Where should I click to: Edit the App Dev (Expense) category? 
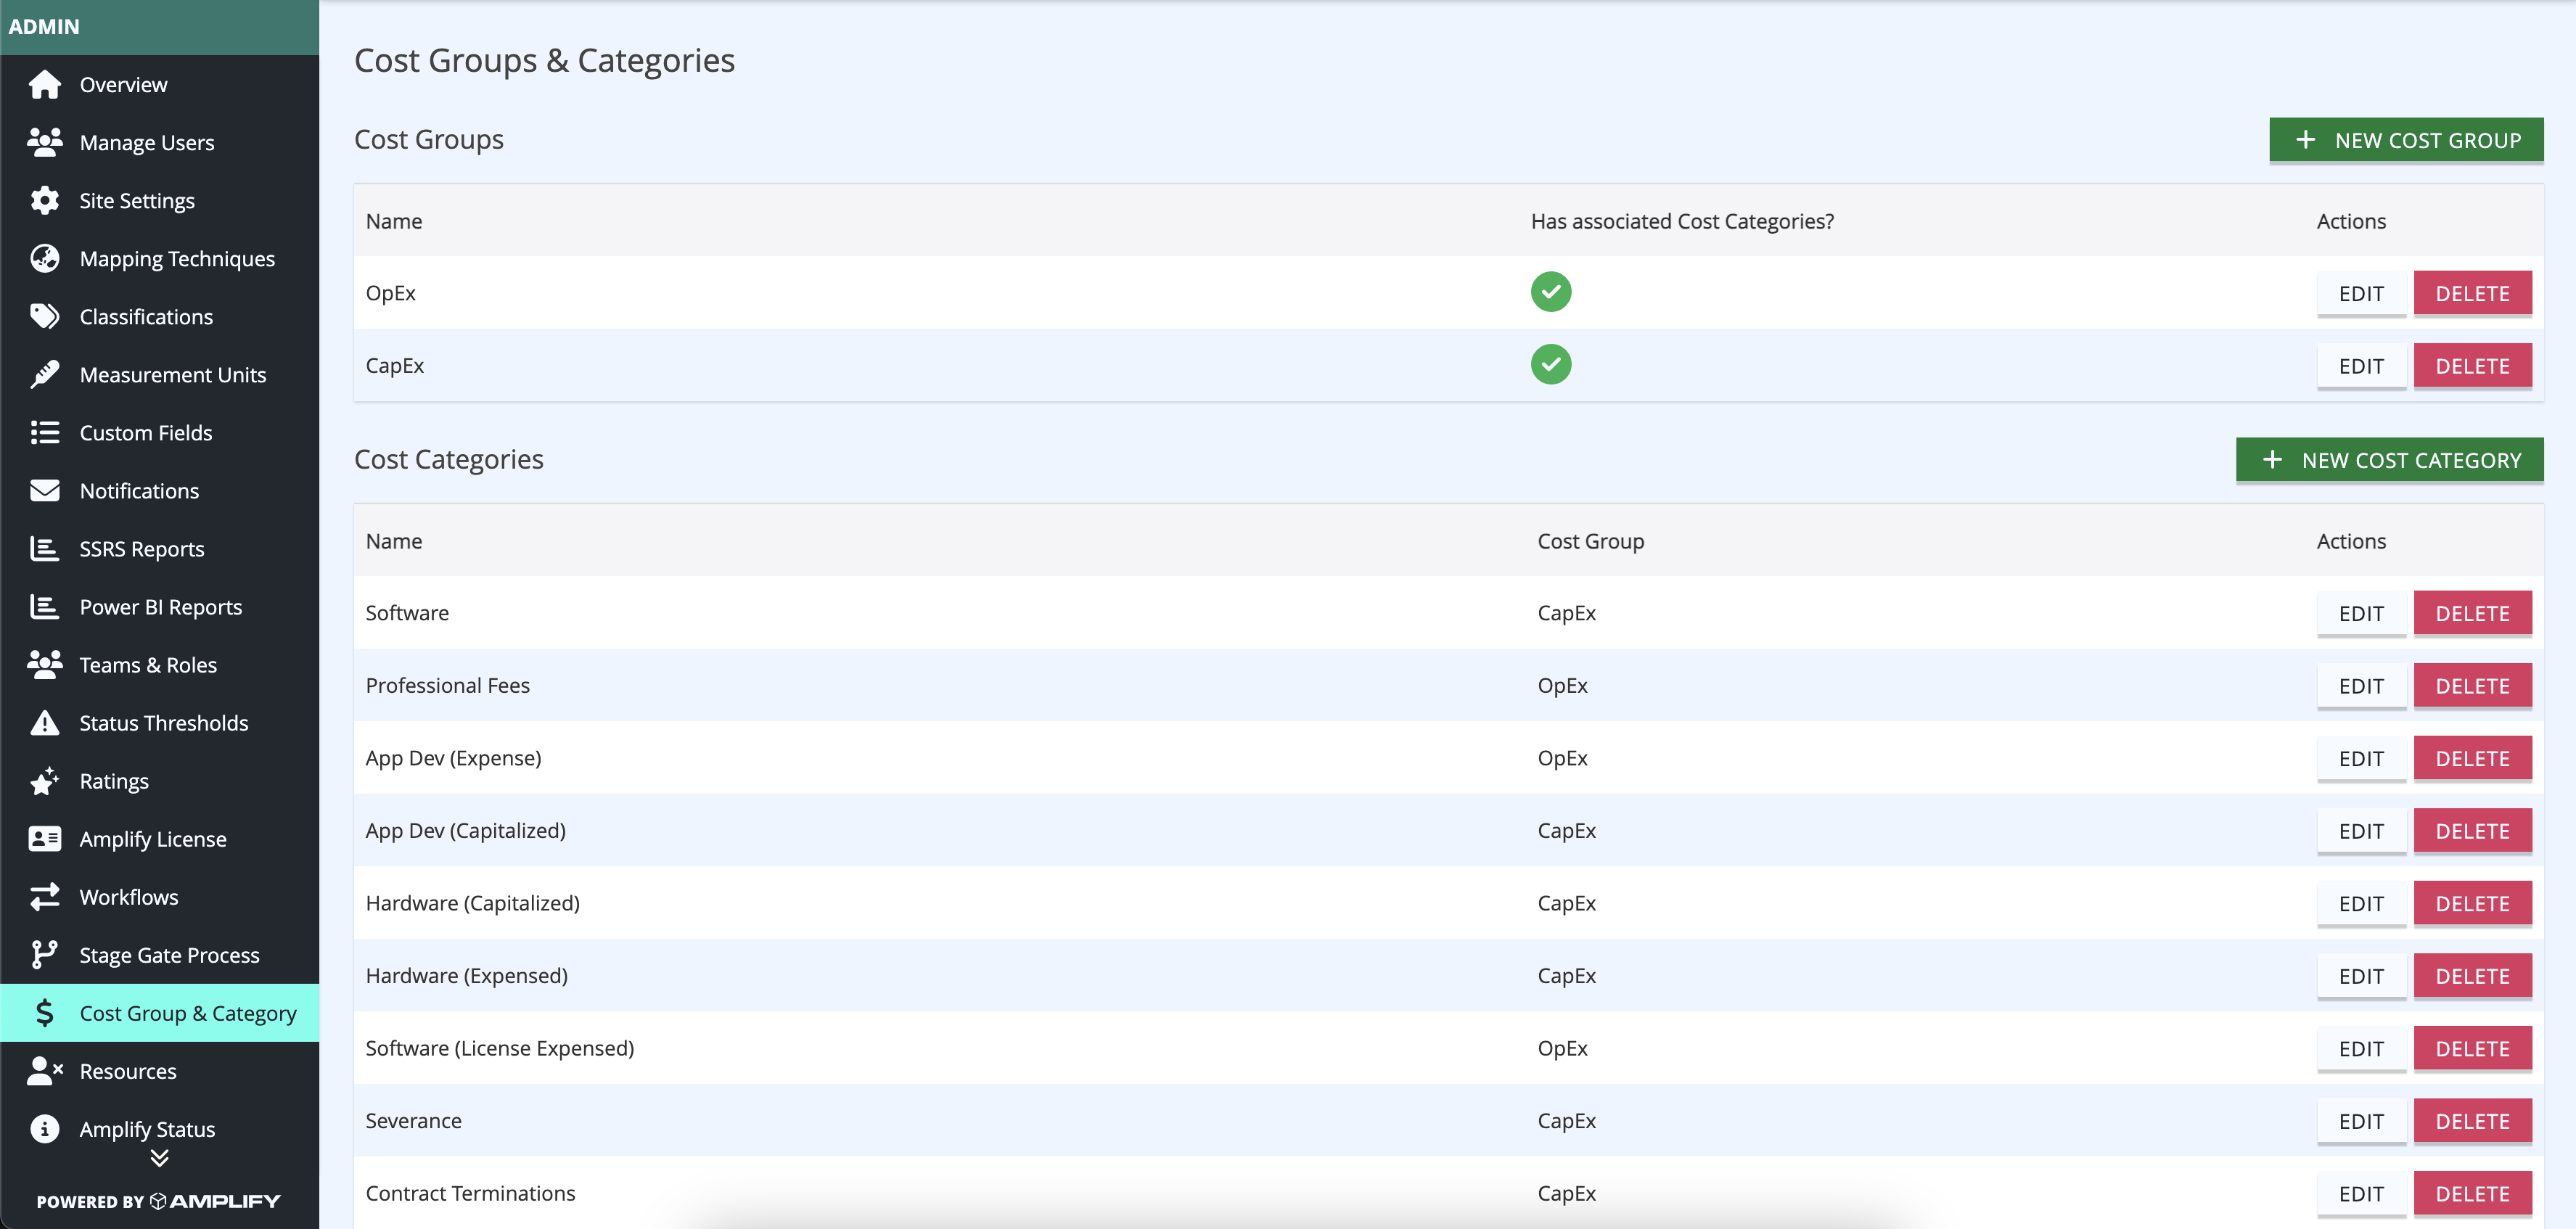coord(2361,758)
